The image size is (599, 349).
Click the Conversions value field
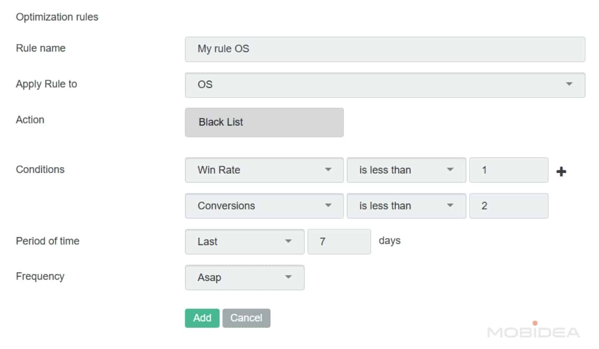click(508, 206)
